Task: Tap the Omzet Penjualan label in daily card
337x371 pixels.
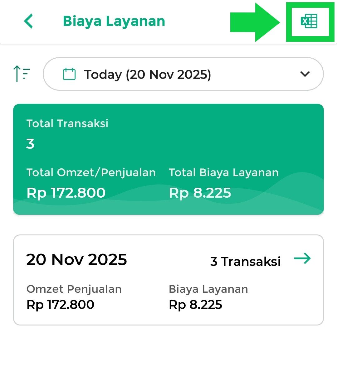Action: point(74,289)
